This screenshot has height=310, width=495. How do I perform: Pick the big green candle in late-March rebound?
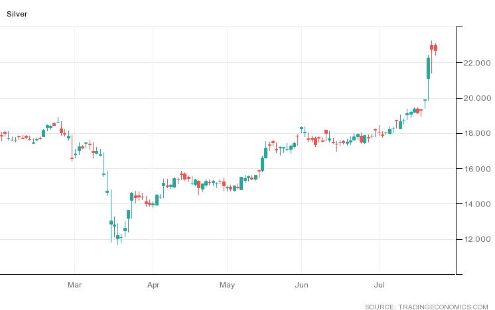tap(128, 215)
